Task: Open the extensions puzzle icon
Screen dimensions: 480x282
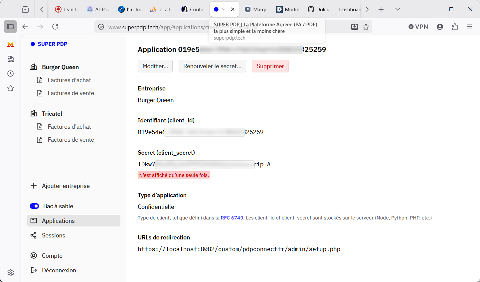Action: coord(455,27)
